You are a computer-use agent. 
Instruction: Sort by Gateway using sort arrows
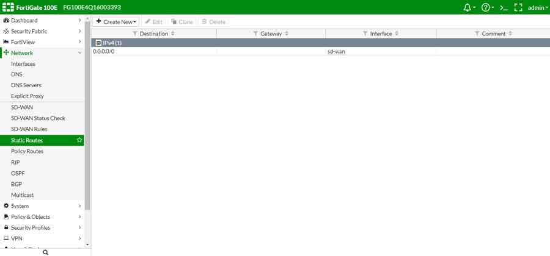tap(287, 34)
